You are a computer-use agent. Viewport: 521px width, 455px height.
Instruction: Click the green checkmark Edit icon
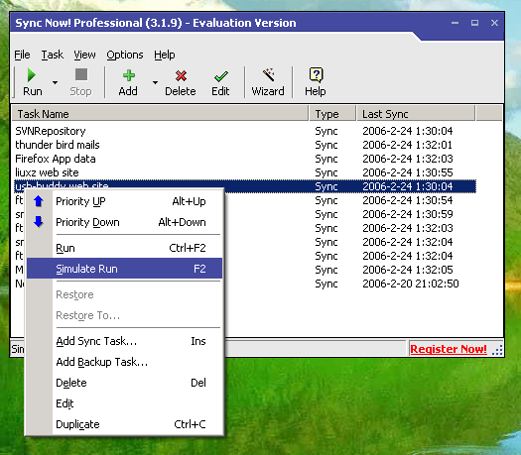tap(221, 76)
